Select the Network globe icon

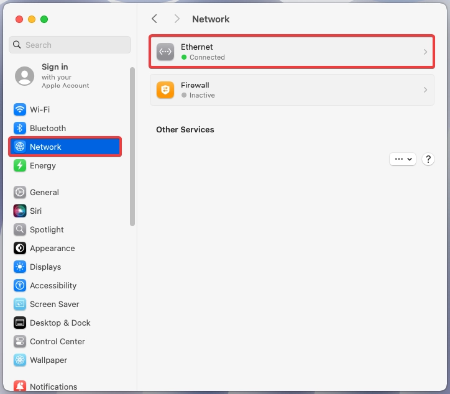tap(19, 147)
